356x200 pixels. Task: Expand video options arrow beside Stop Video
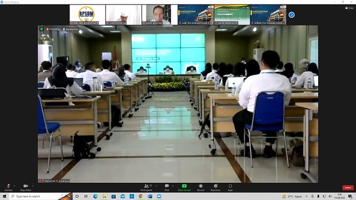(x=33, y=186)
